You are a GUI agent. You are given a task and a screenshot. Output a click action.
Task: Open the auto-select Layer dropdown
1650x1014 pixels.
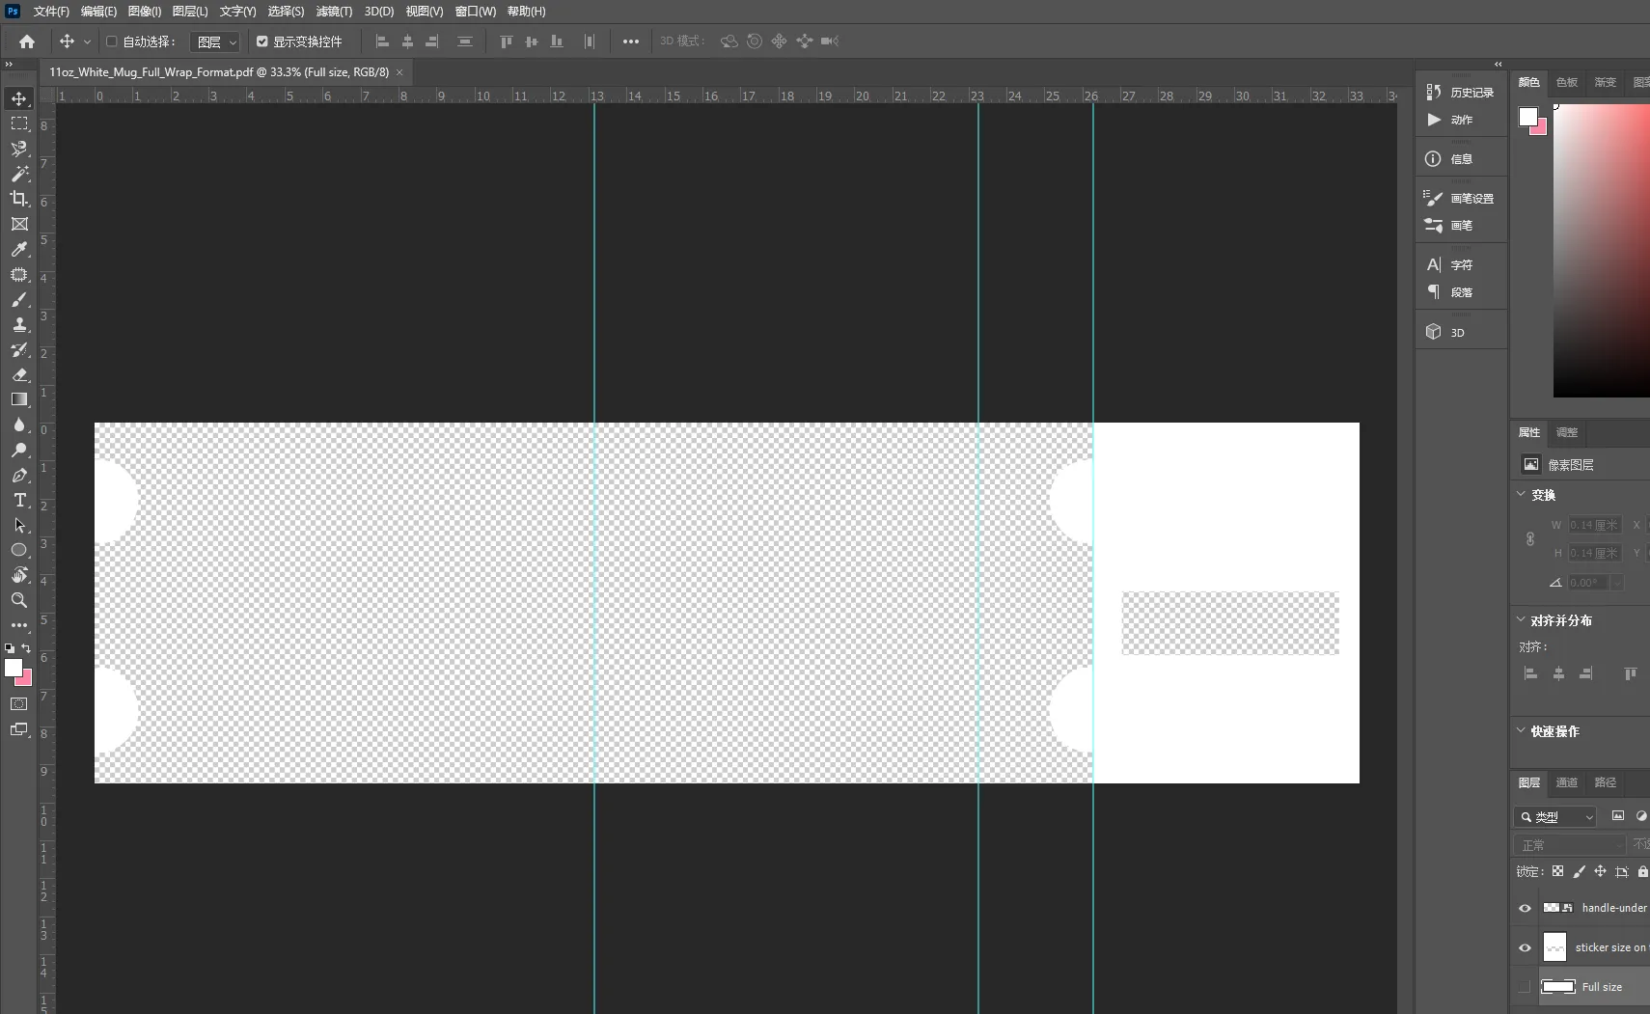[214, 41]
